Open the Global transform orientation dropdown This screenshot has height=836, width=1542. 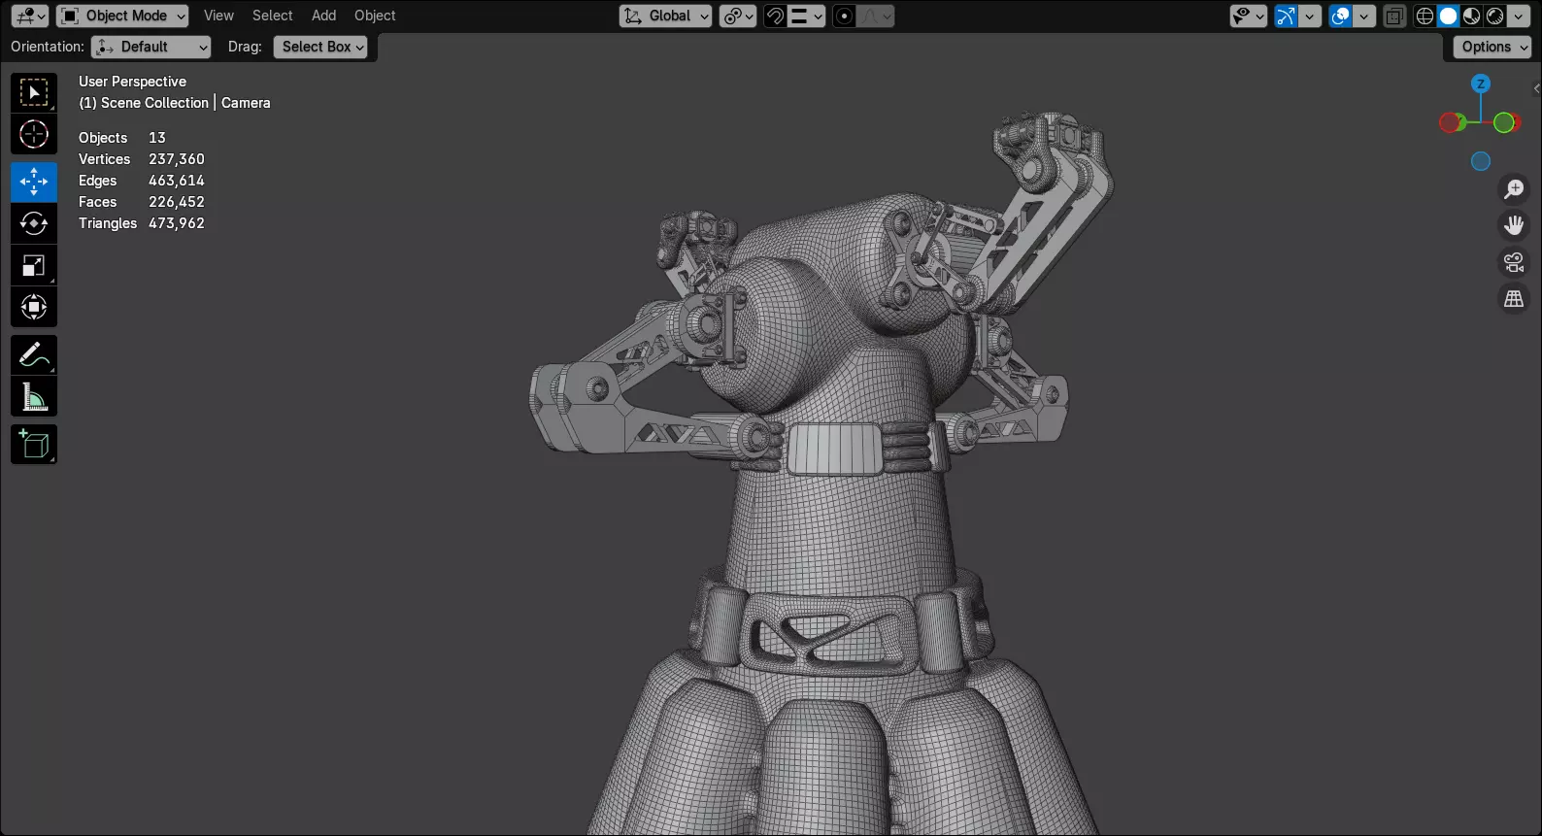pyautogui.click(x=665, y=16)
